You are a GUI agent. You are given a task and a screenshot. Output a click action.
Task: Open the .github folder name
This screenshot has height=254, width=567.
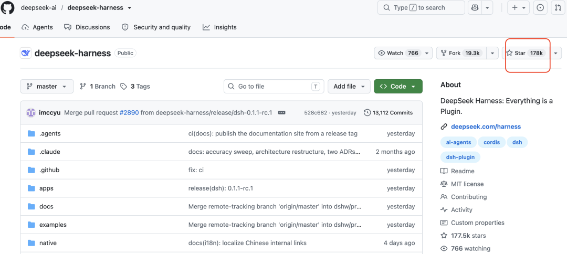coord(49,170)
